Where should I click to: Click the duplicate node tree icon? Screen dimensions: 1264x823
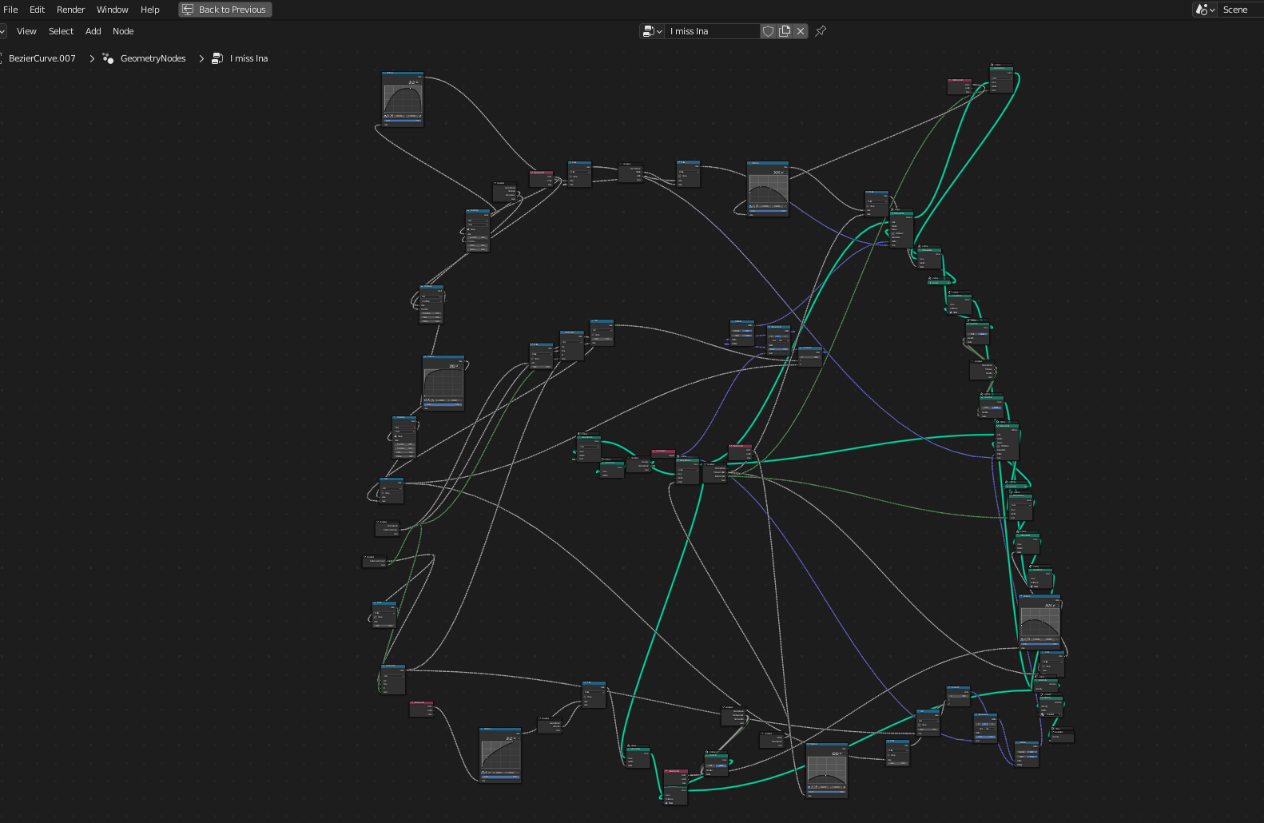785,31
